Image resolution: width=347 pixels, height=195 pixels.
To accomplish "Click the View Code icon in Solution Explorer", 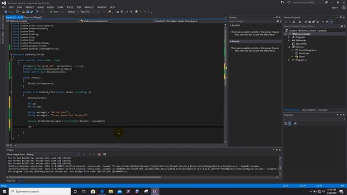I will click(x=323, y=22).
